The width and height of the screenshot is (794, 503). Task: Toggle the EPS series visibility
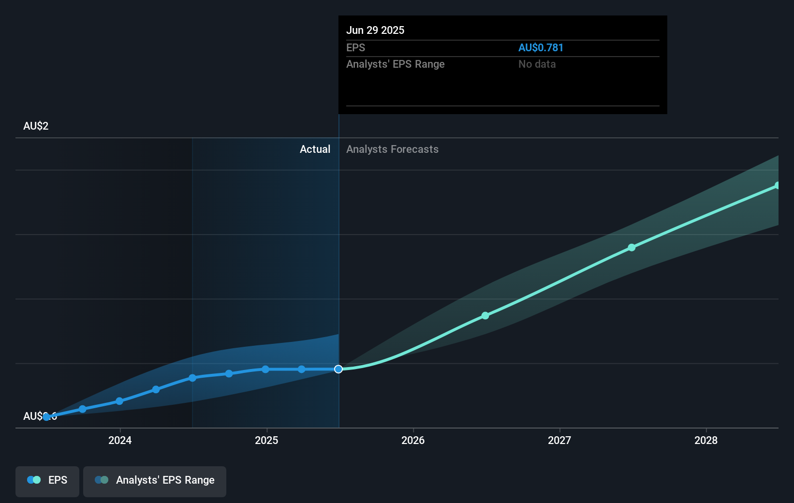point(47,481)
